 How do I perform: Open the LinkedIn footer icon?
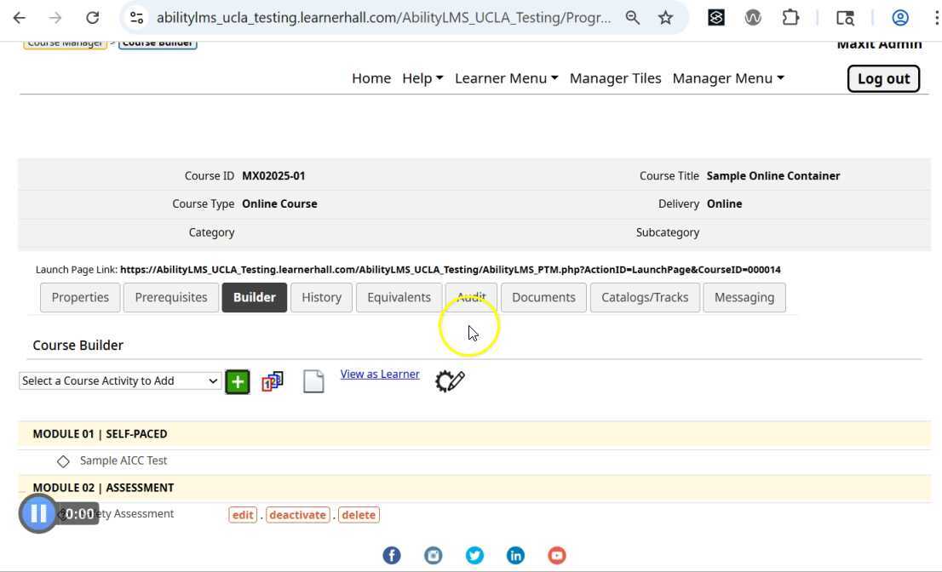pos(515,556)
